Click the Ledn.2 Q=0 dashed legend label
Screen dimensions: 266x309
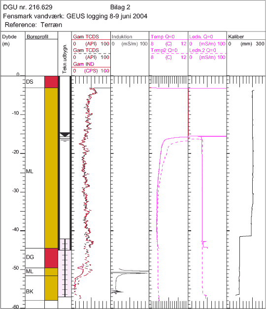point(202,50)
